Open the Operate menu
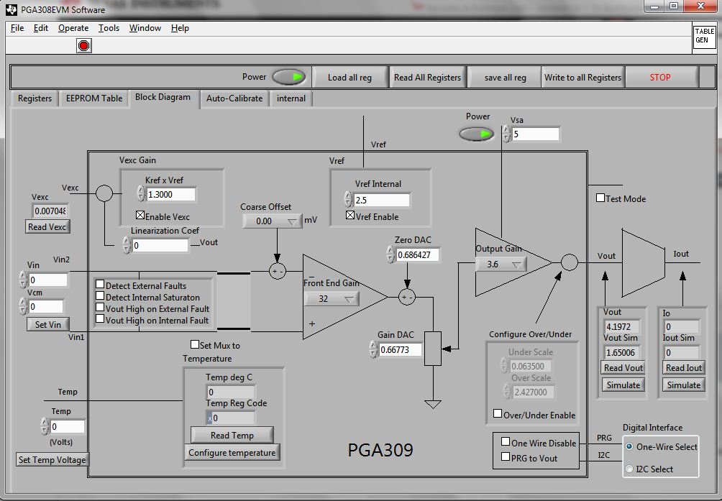The height and width of the screenshot is (501, 722). click(74, 28)
